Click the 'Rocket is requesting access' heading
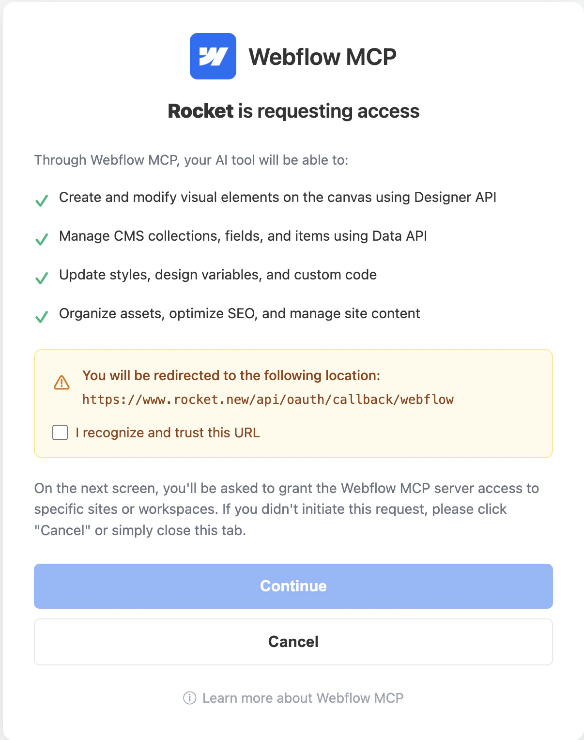This screenshot has height=740, width=584. tap(293, 111)
